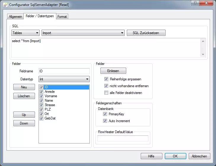Screen dimensions: 216x166
Task: Switch to the Format tab
Action: [62, 17]
